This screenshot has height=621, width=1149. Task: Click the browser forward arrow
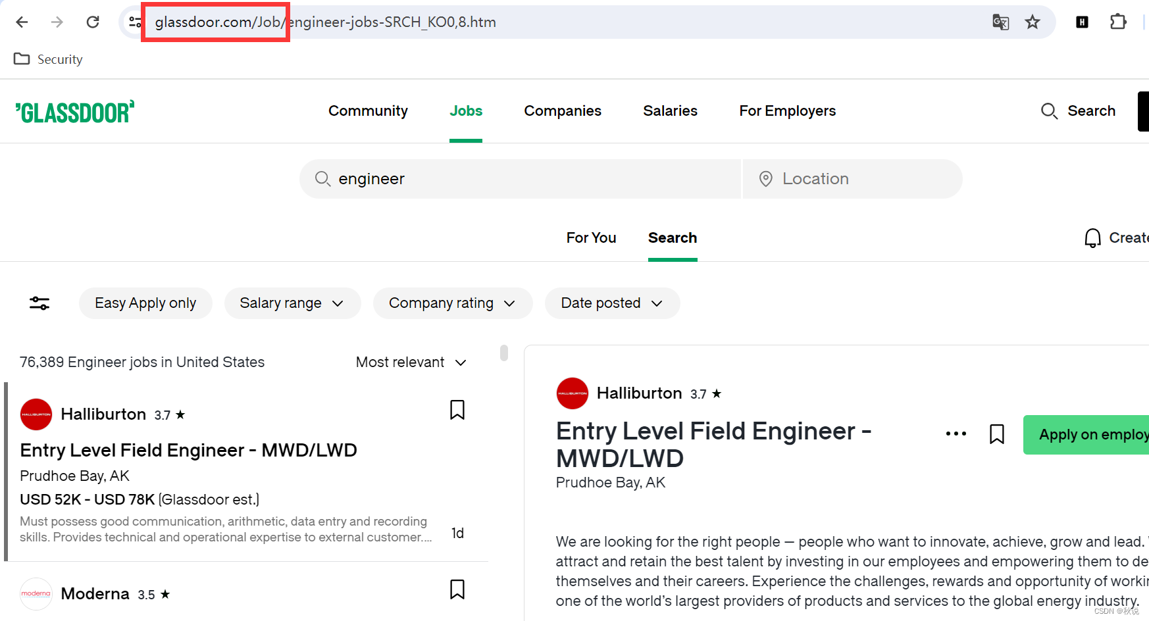[57, 22]
